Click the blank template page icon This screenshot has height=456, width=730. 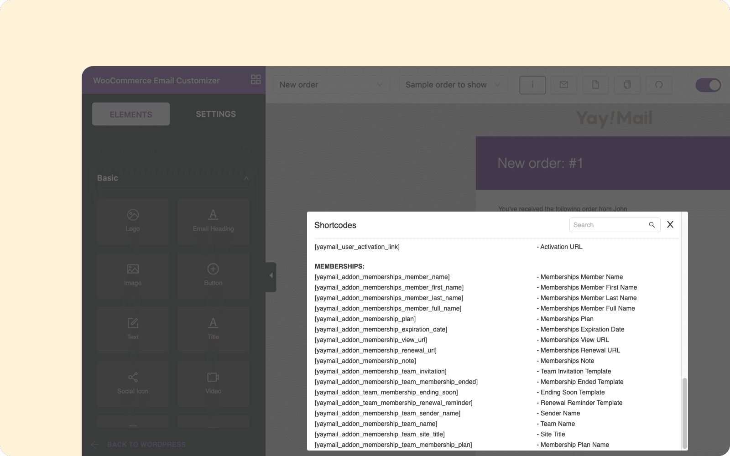(595, 85)
